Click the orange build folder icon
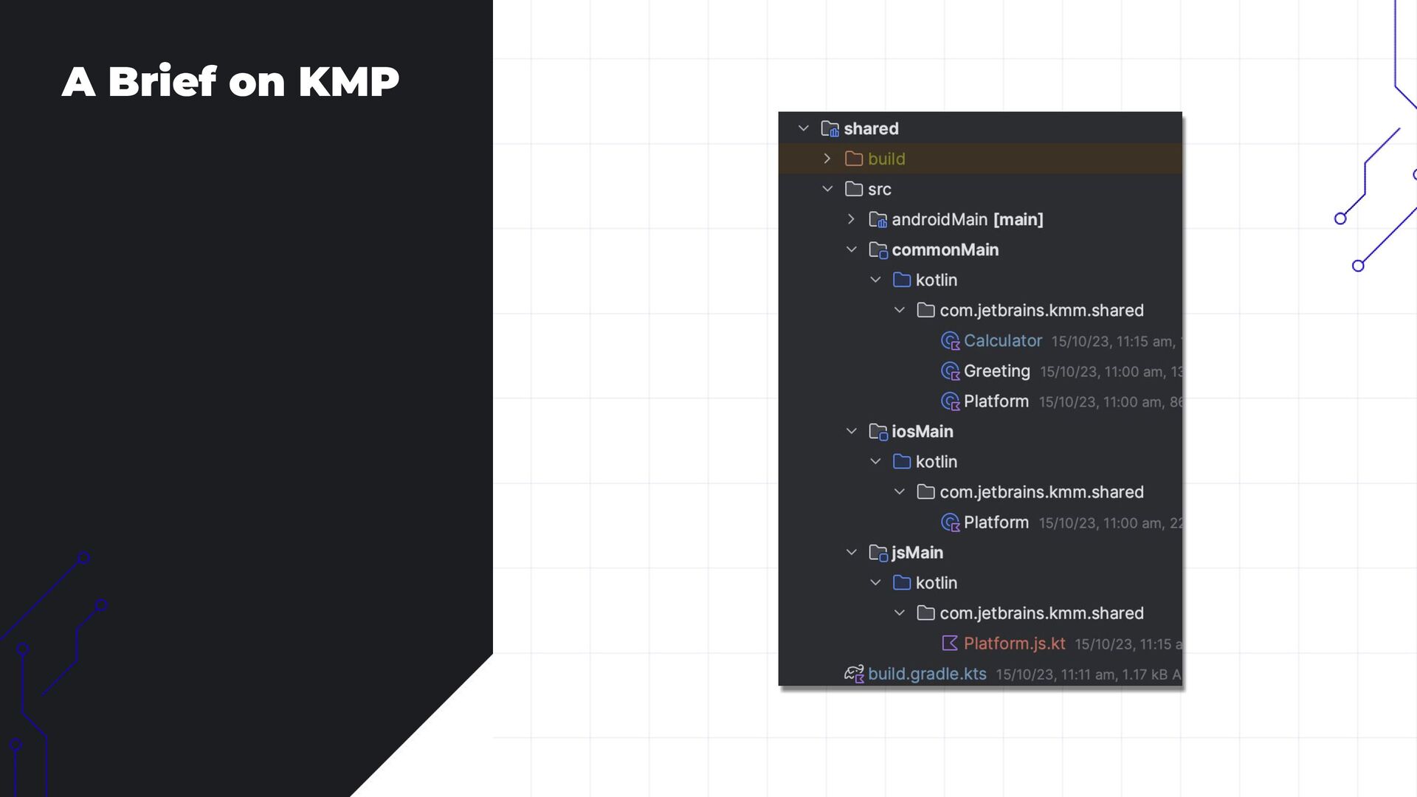Screen dimensions: 1417x797 click(854, 159)
